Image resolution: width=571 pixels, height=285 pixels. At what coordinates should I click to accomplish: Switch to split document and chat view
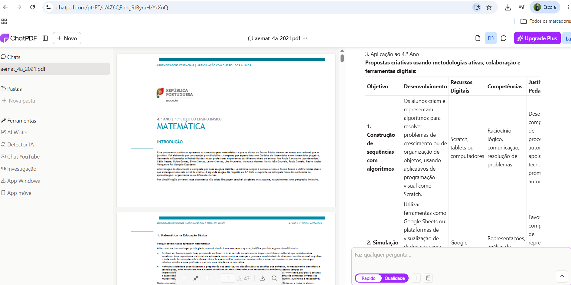click(x=491, y=38)
